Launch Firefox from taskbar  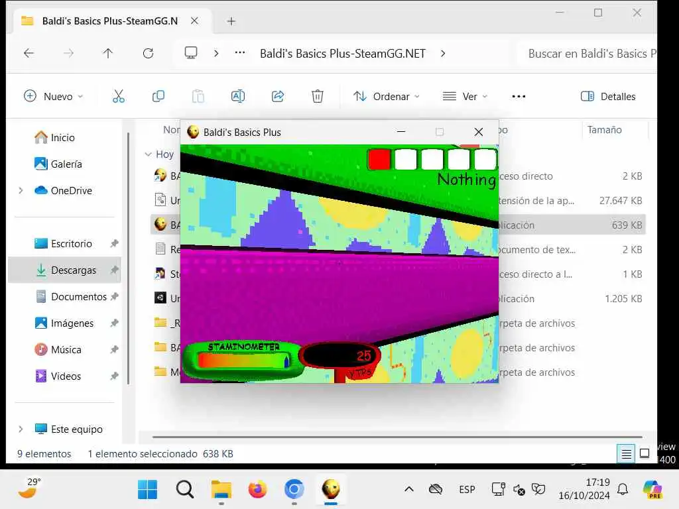[258, 490]
